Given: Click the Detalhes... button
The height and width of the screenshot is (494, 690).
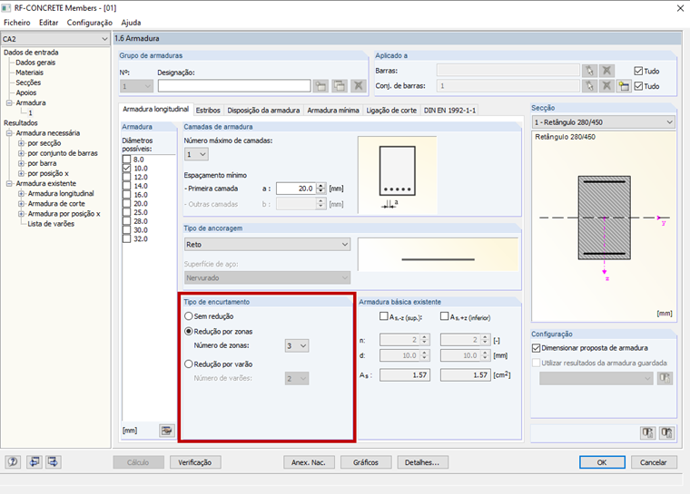Looking at the screenshot, I should pos(422,462).
